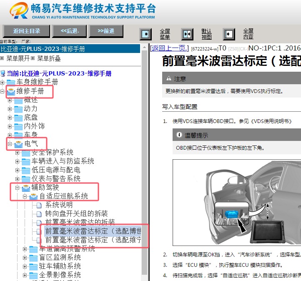301x281 pixels.
Task: Click the full-screen content arrow icon
Action: click(229, 34)
